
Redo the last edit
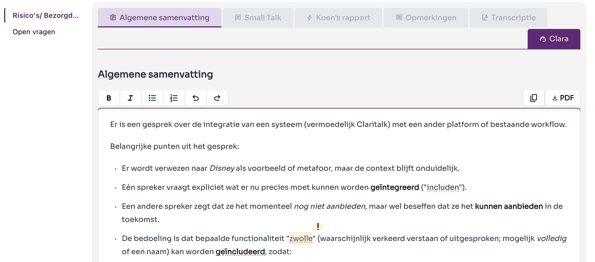coord(217,98)
